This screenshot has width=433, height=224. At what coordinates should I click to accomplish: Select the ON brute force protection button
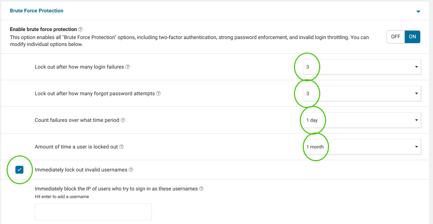point(412,36)
